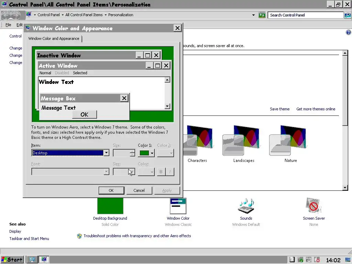
Task: Click the preview scrollbar down arrow
Action: (167, 106)
